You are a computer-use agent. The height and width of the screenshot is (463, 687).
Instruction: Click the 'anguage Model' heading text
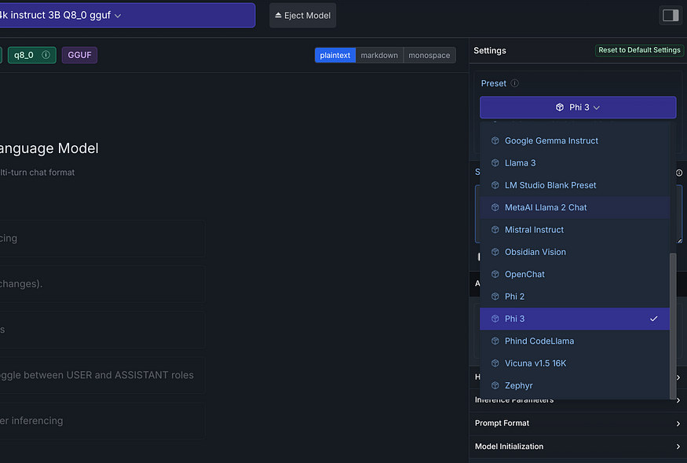click(49, 148)
